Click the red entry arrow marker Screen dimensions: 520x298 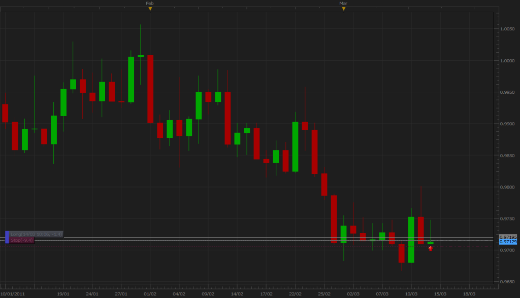pyautogui.click(x=431, y=248)
